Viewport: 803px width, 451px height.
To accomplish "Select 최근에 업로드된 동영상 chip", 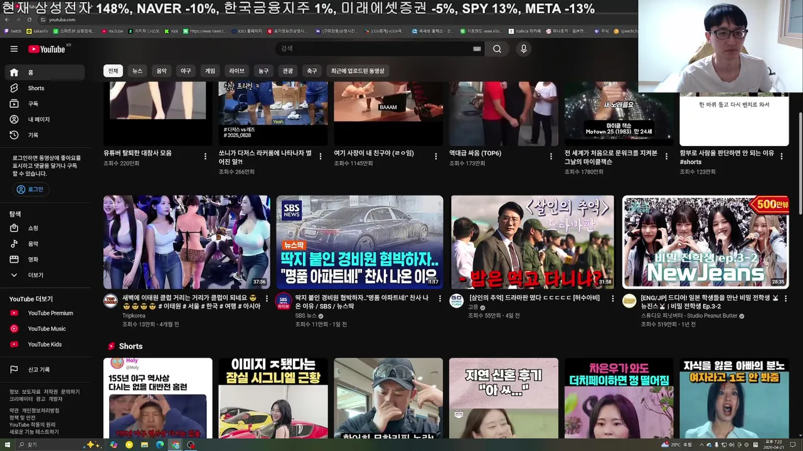I will pyautogui.click(x=358, y=71).
